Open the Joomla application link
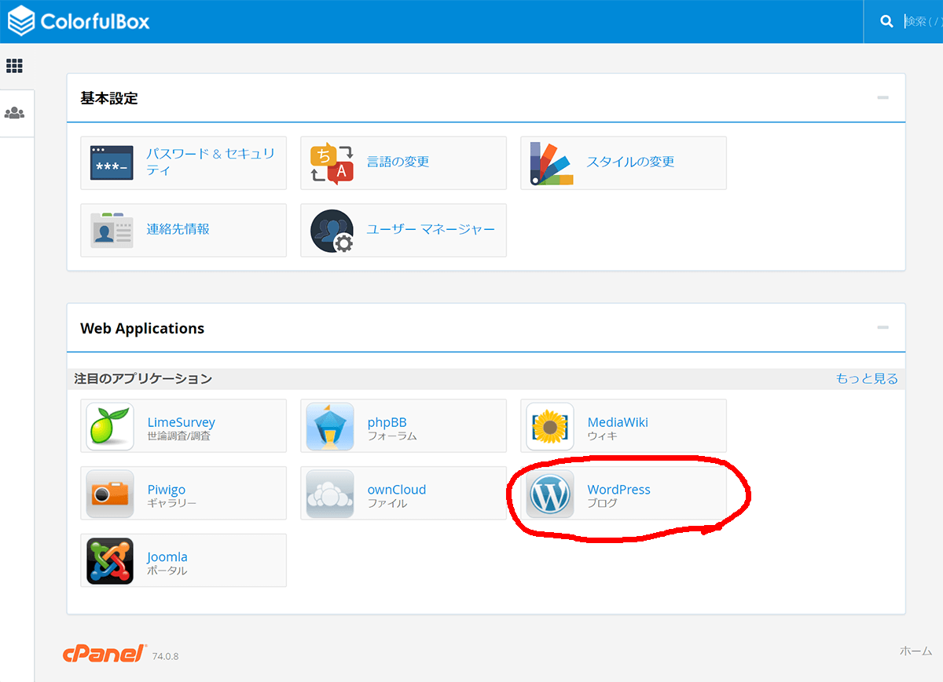943x682 pixels. point(167,557)
